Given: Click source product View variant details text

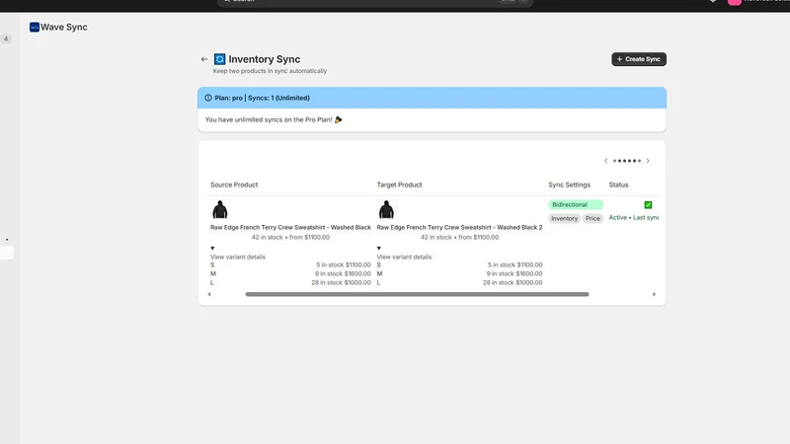Looking at the screenshot, I should tap(238, 257).
